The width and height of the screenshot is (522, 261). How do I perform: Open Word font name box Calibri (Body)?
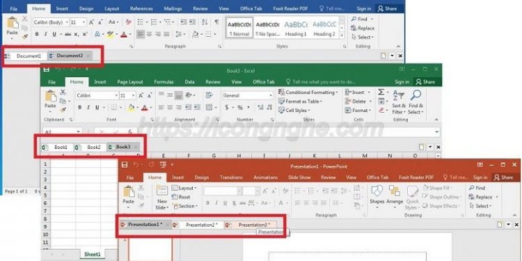pyautogui.click(x=51, y=22)
